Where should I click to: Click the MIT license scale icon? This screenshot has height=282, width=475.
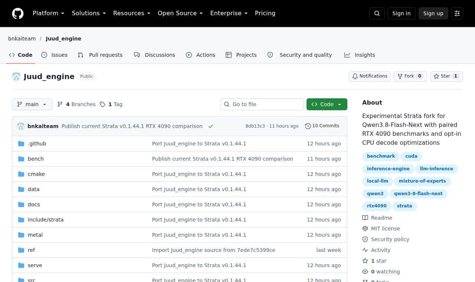click(x=365, y=229)
